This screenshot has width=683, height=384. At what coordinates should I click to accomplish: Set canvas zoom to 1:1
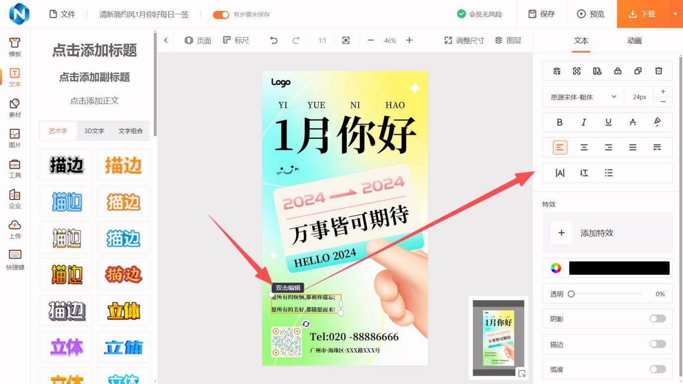pos(322,41)
